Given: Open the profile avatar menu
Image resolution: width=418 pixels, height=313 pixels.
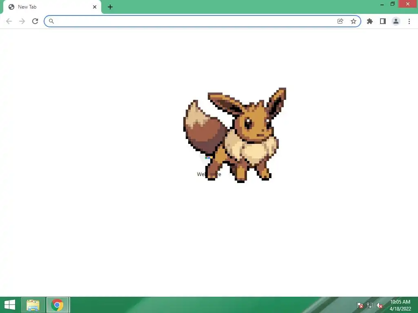Looking at the screenshot, I should pyautogui.click(x=396, y=21).
